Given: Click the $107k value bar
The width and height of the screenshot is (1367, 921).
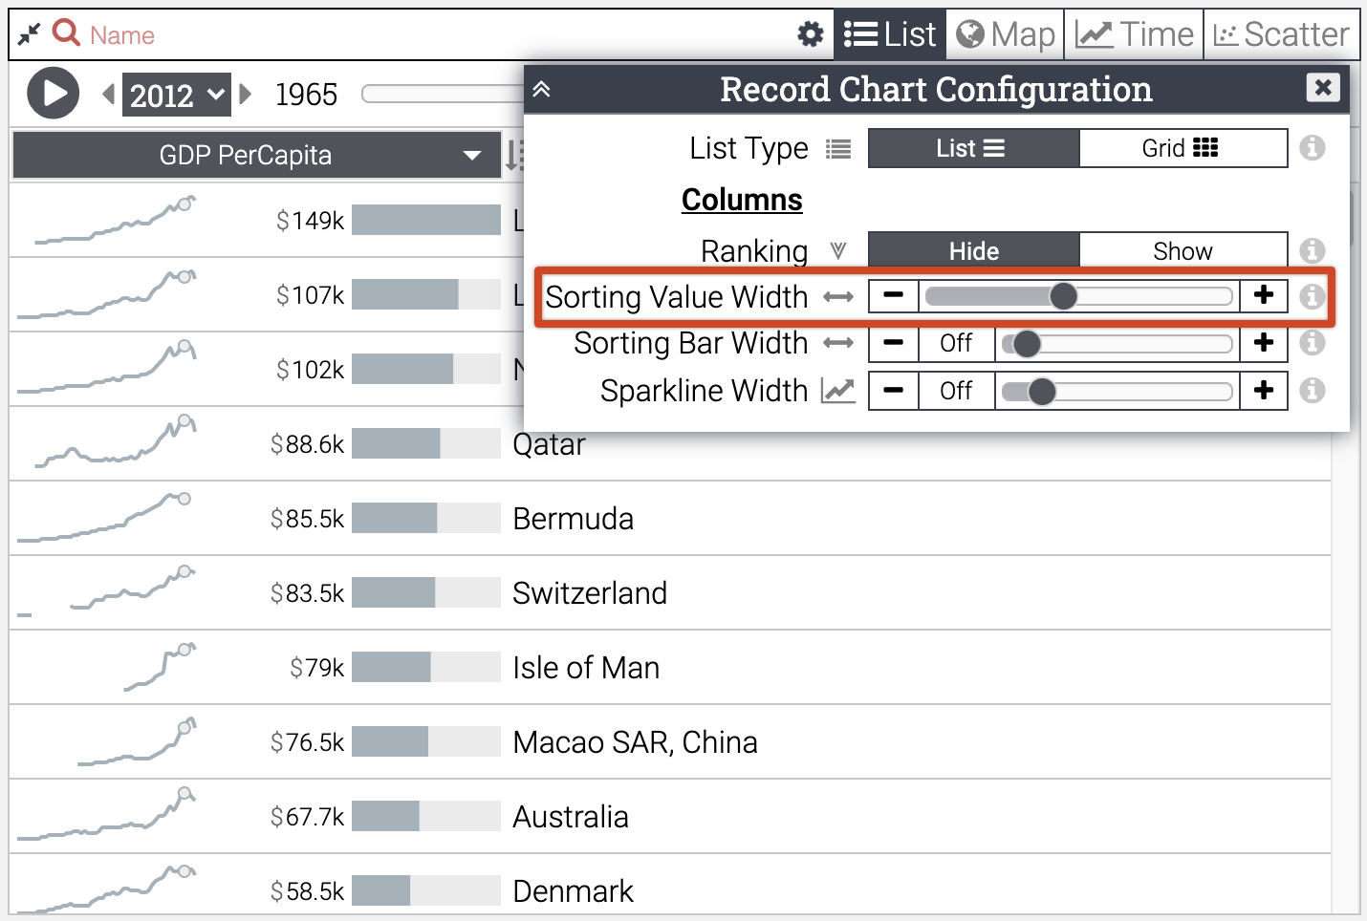Looking at the screenshot, I should click(x=426, y=294).
